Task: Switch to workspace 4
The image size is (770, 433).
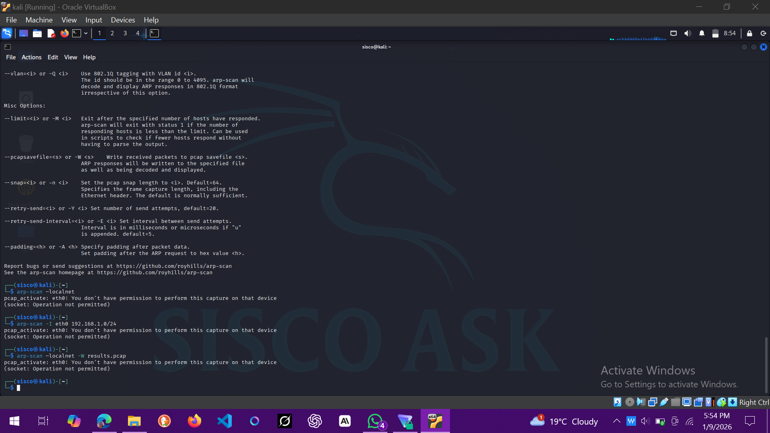Action: pos(138,33)
